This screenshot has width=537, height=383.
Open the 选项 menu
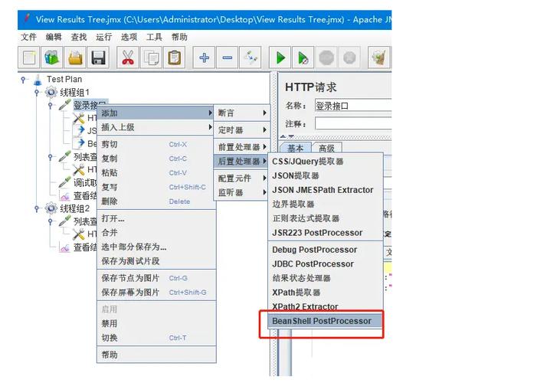(x=129, y=37)
